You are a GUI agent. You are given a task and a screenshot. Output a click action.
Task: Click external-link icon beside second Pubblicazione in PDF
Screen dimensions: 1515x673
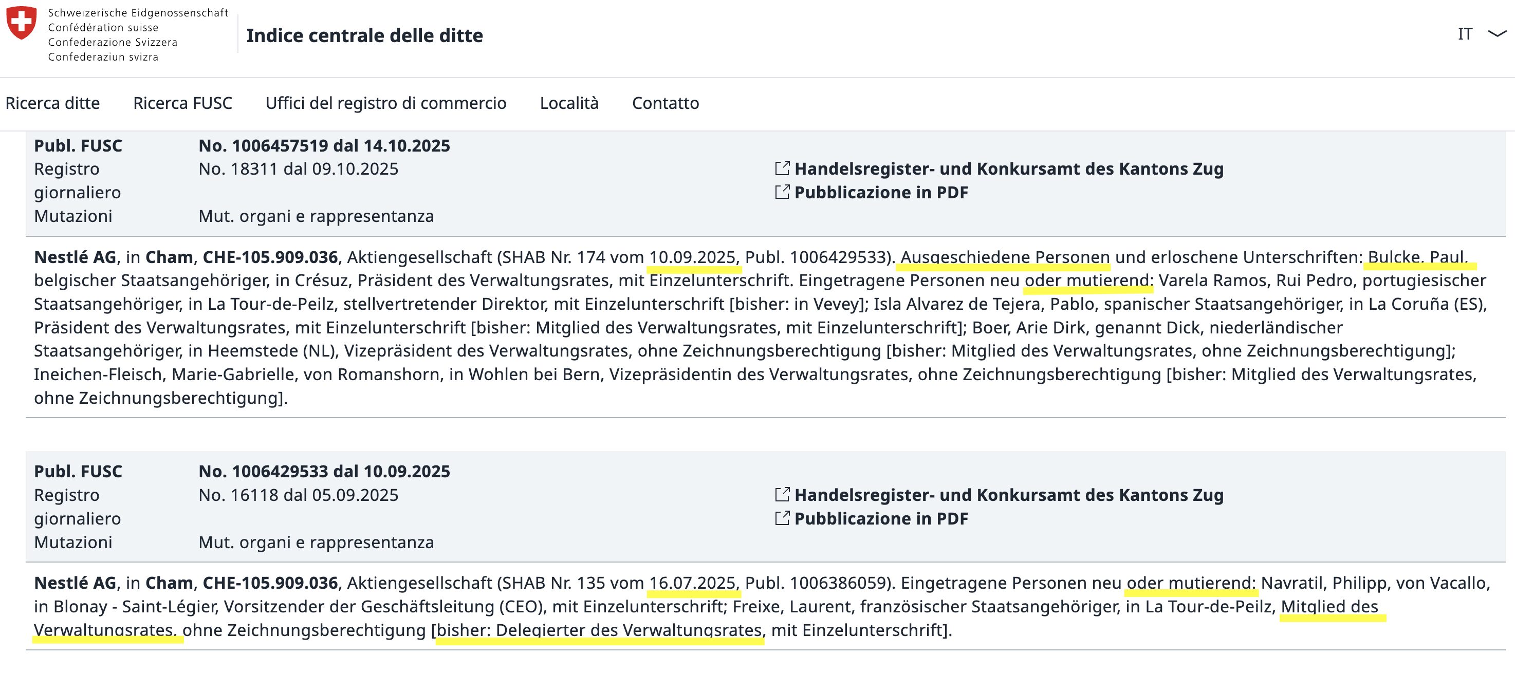coord(782,518)
